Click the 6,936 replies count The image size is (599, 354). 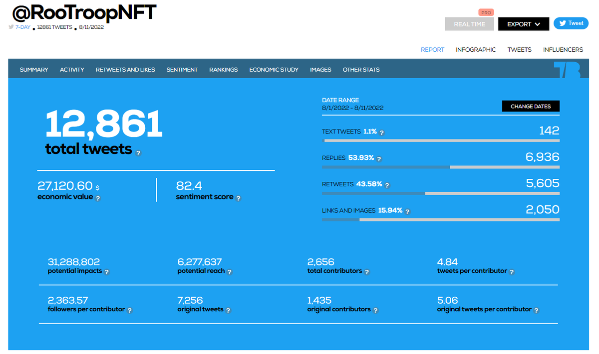click(543, 157)
